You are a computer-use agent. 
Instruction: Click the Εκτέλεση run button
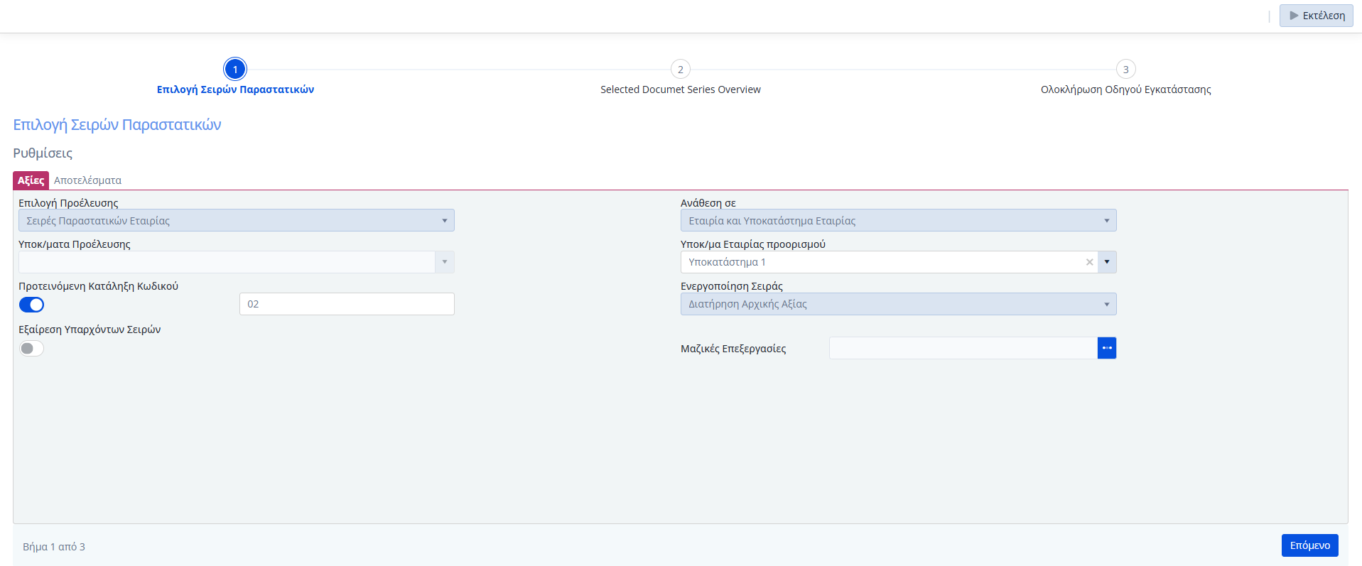(1316, 16)
